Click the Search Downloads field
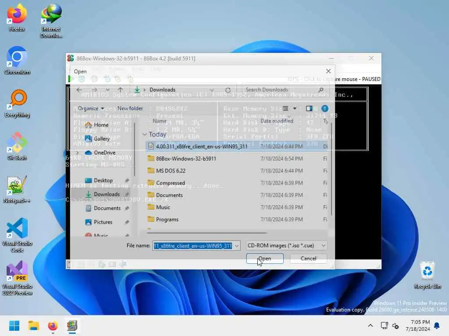Screen dimensions: 449x336 284,90
